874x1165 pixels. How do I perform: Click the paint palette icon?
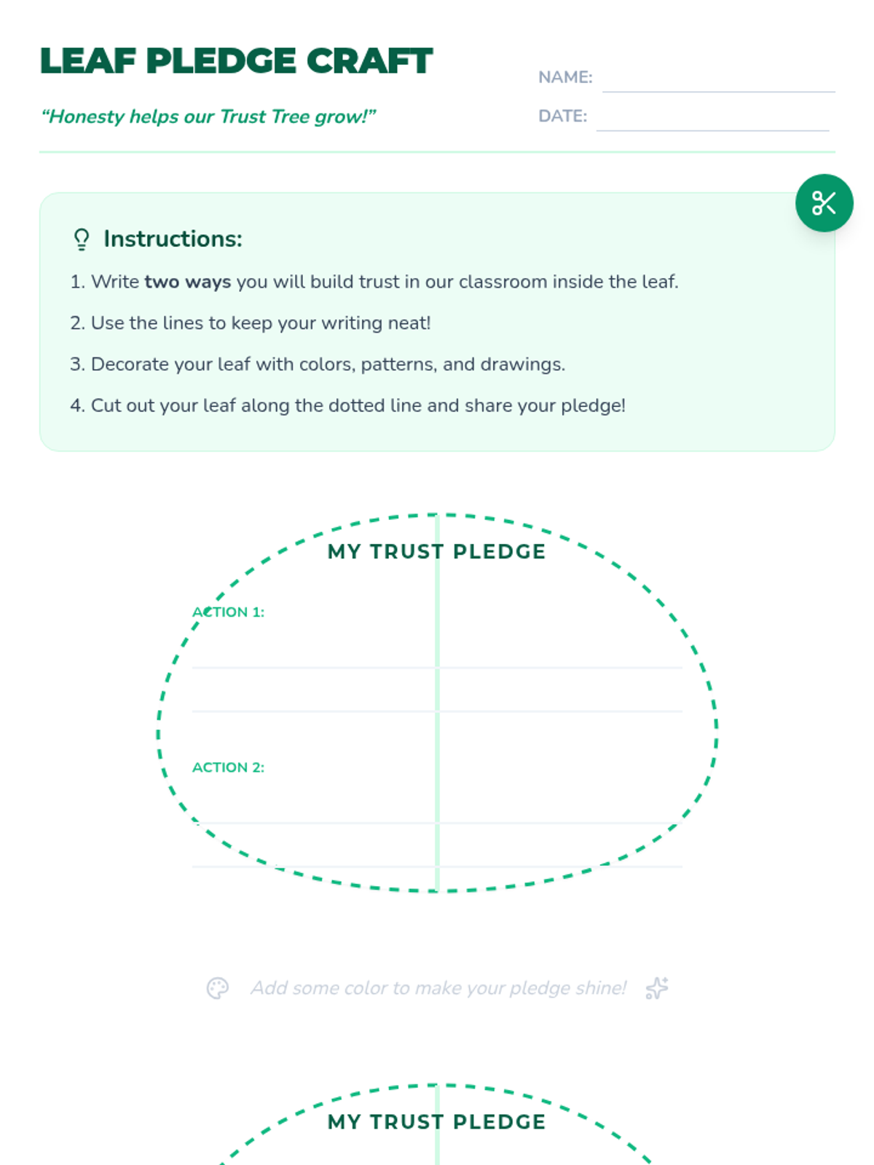218,988
